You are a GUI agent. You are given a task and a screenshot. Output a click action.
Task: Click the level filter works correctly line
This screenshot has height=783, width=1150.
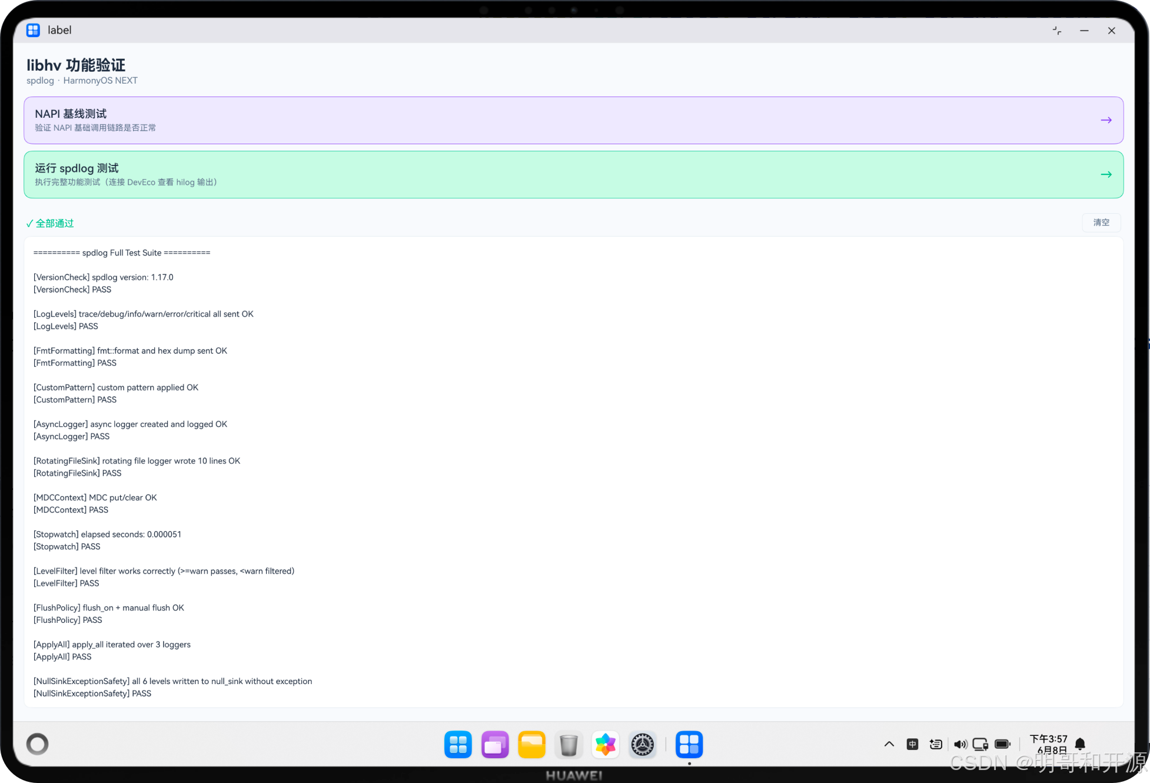click(x=164, y=572)
